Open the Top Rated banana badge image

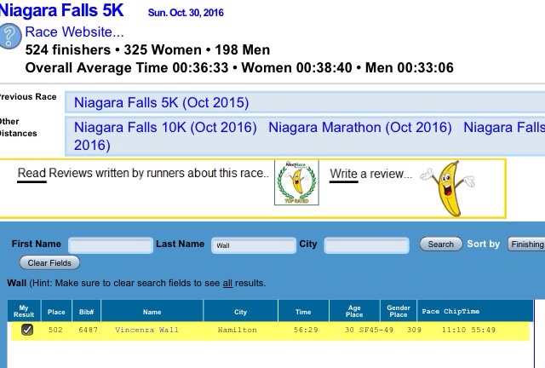[x=296, y=182]
